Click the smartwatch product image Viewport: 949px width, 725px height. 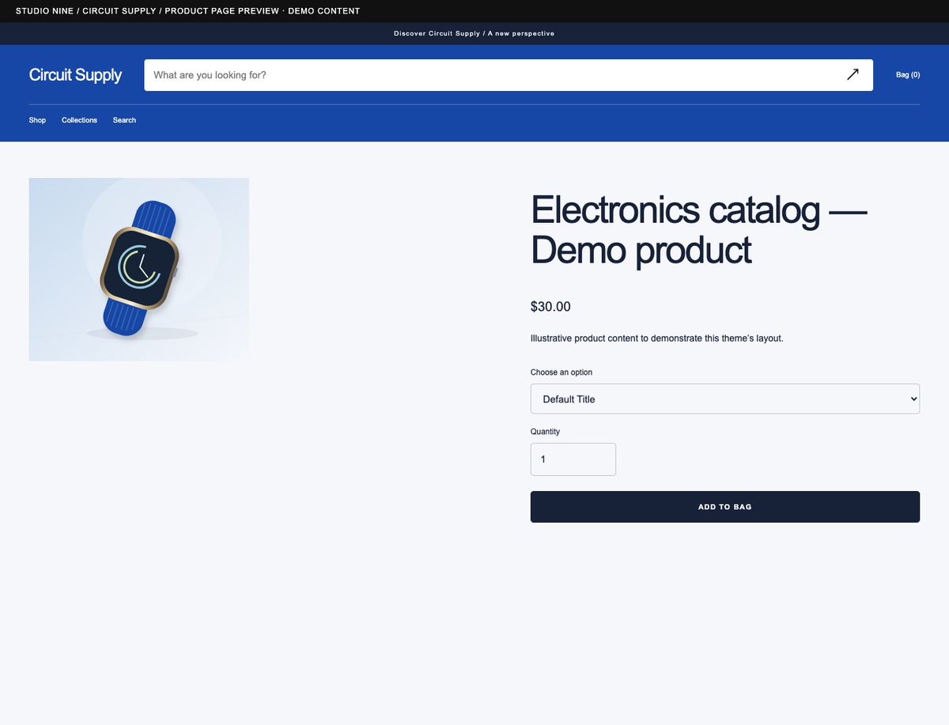[139, 270]
